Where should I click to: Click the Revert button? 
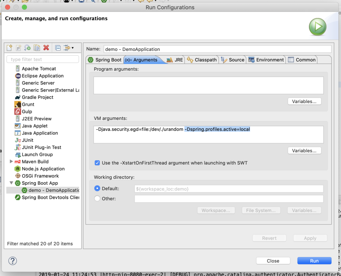(269, 238)
